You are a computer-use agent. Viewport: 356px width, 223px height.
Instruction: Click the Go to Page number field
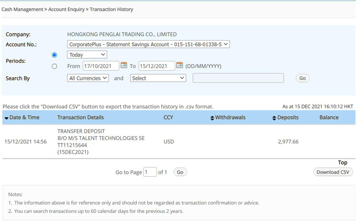coord(150,172)
